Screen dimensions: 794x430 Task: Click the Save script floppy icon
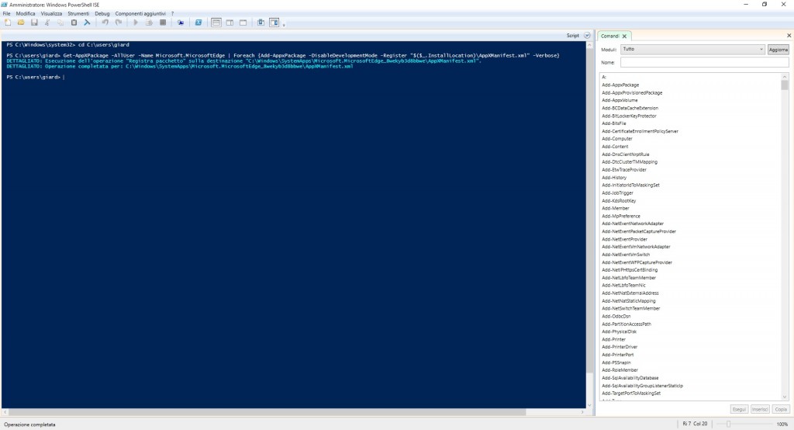click(34, 23)
